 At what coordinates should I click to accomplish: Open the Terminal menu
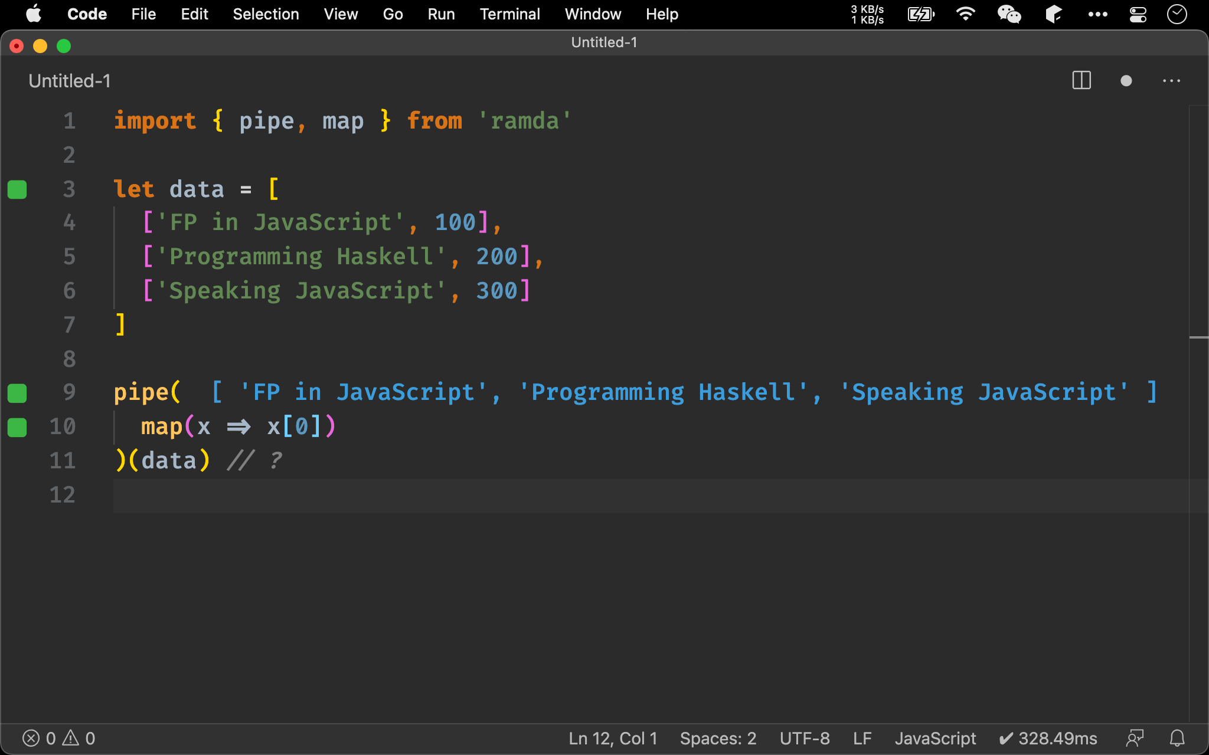pos(510,13)
